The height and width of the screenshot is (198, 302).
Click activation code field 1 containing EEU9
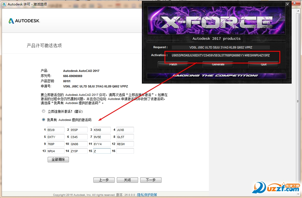click(x=56, y=130)
